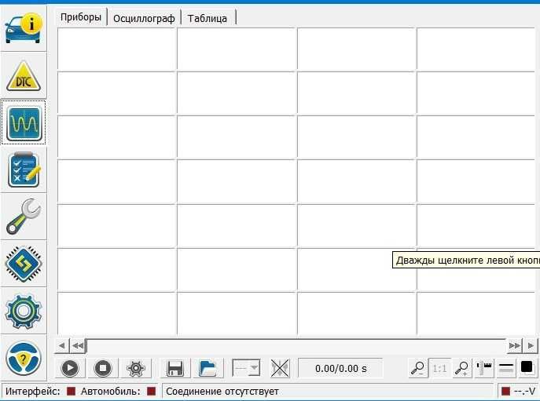Select the oscilloscope waveform sidebar icon
Viewport: 540px width, 401px height.
coord(24,122)
